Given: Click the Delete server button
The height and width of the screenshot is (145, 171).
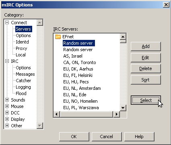Looking at the screenshot, I should [x=146, y=68].
